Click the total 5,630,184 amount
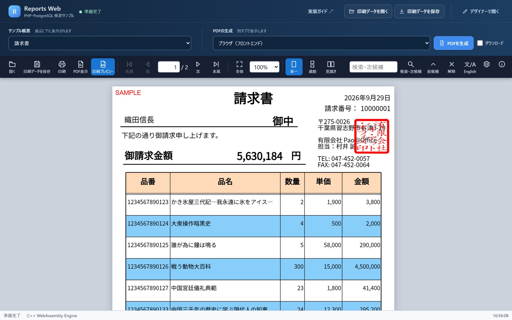 (260, 156)
